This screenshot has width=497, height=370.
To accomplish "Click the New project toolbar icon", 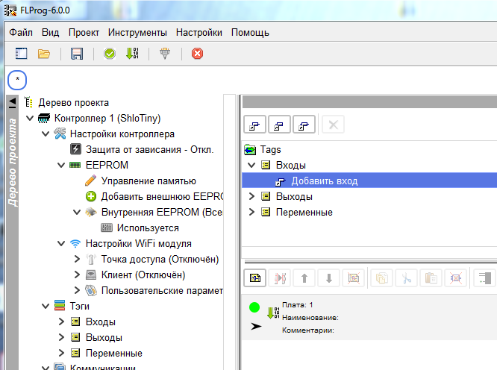I will click(x=21, y=54).
